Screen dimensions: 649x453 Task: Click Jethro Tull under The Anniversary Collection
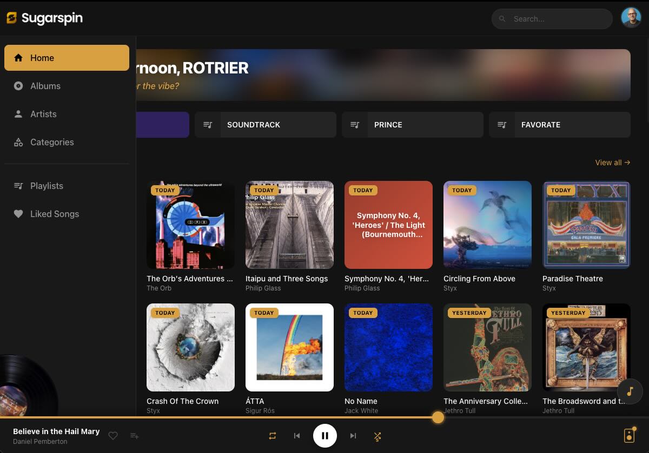click(460, 411)
